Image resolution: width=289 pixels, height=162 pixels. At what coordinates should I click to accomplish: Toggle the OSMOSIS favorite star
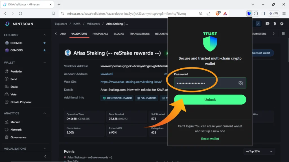(x=44, y=50)
